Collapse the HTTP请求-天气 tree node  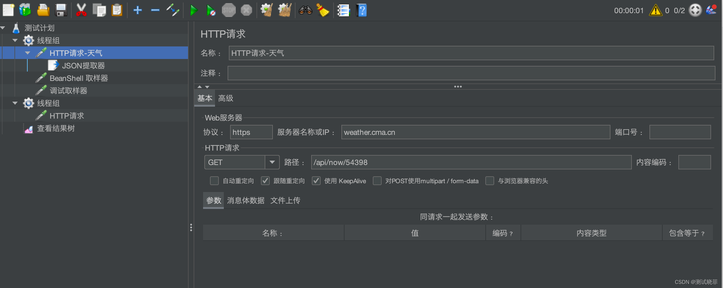[x=28, y=53]
